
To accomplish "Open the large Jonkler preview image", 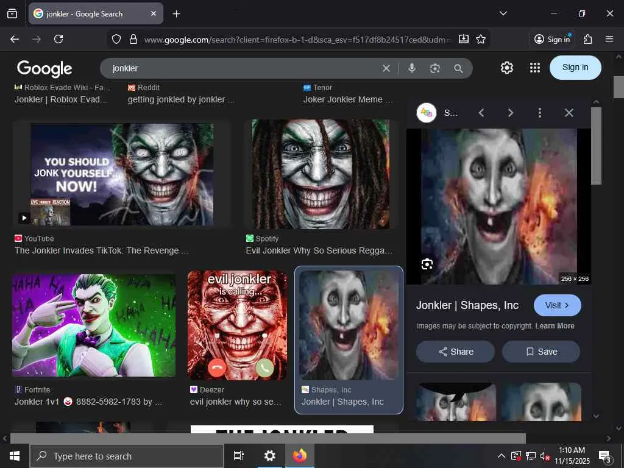I will pos(499,206).
